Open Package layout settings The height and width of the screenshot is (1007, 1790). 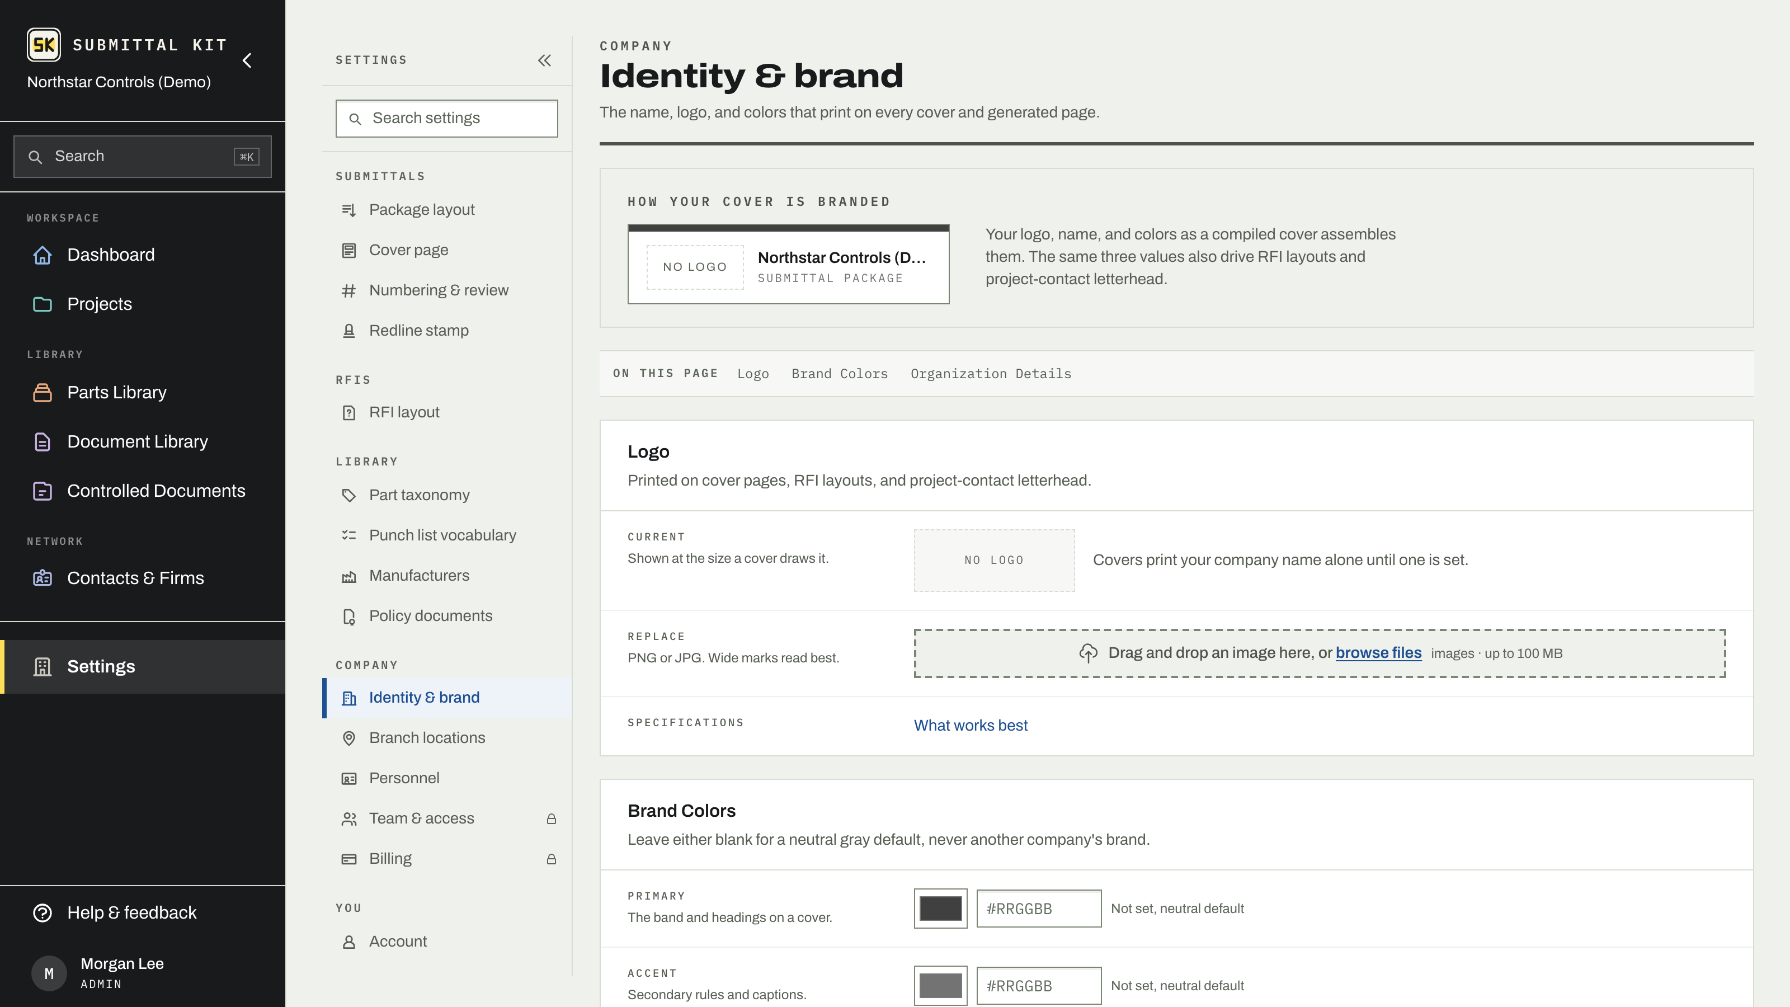click(447, 210)
